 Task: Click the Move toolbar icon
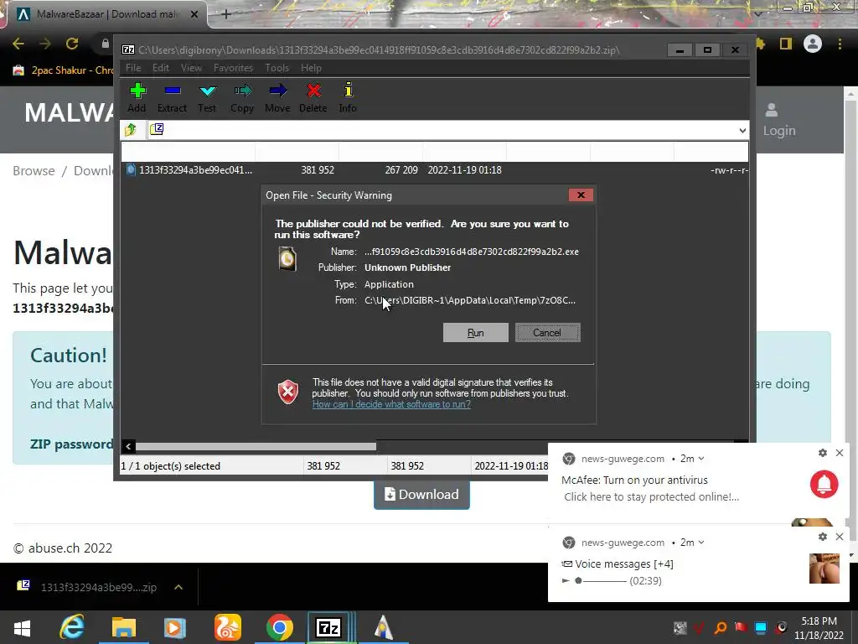[277, 97]
